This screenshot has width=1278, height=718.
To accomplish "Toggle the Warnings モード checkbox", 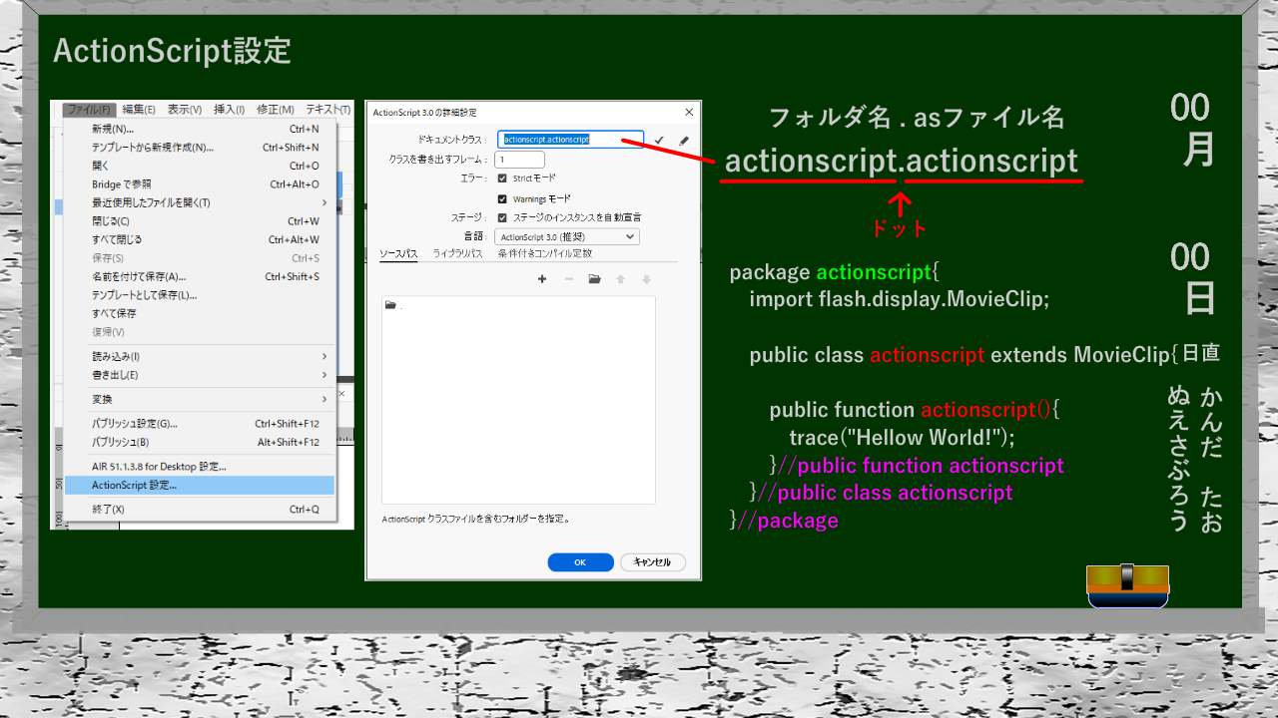I will 502,198.
